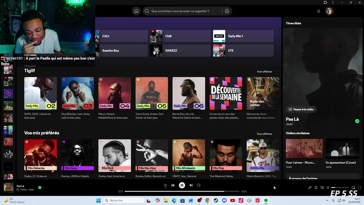The image size is (364, 205).
Task: Skip to the next track
Action: pyautogui.click(x=191, y=185)
